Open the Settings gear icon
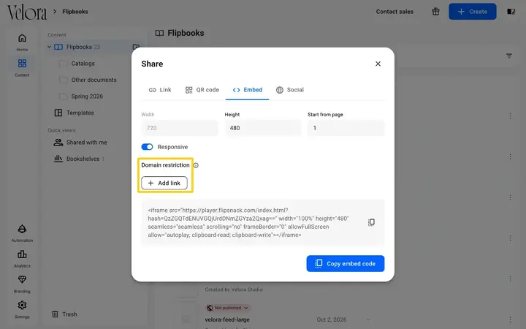526x329 pixels. coord(22,305)
